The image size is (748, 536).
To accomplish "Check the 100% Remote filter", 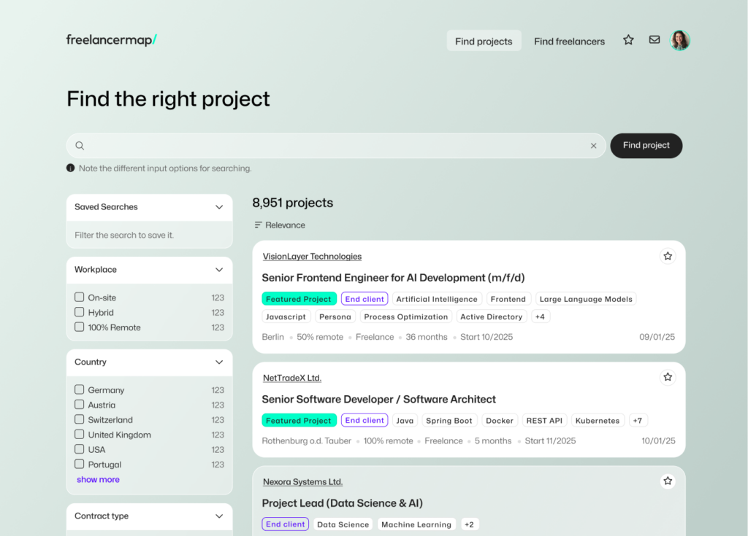I will click(x=80, y=327).
